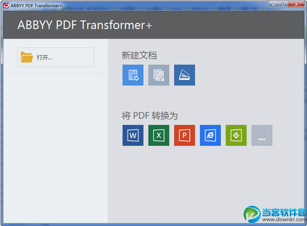The width and height of the screenshot is (307, 226).
Task: Click the 新建文档 heading text
Action: pyautogui.click(x=139, y=55)
